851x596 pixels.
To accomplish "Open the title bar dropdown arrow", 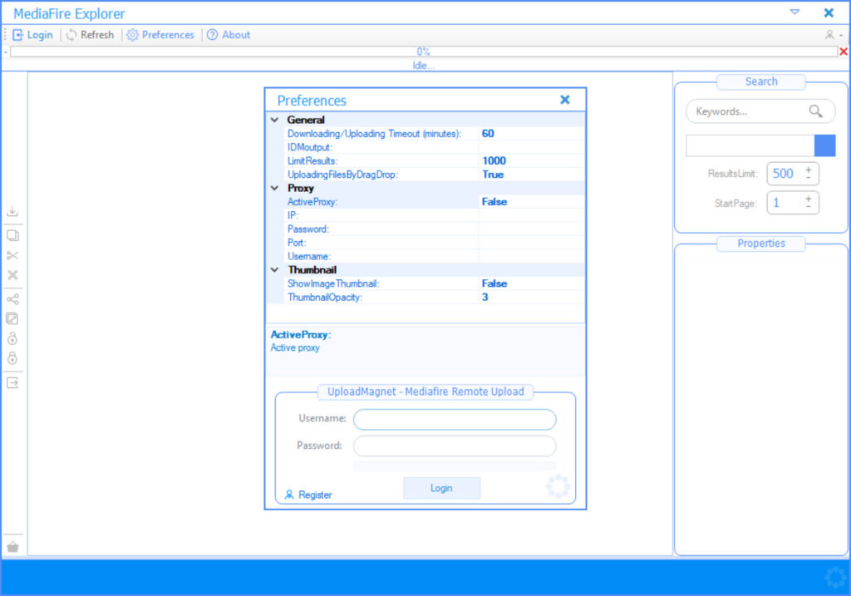I will point(794,12).
